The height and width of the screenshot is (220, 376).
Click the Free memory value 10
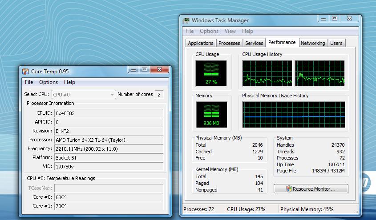click(260, 158)
